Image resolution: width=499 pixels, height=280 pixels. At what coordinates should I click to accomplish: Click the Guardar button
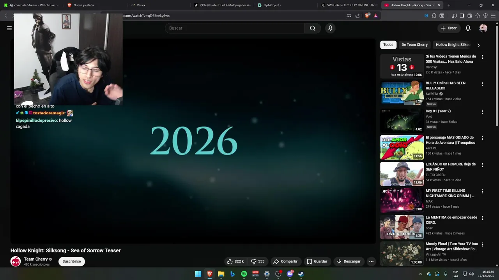tap(317, 261)
